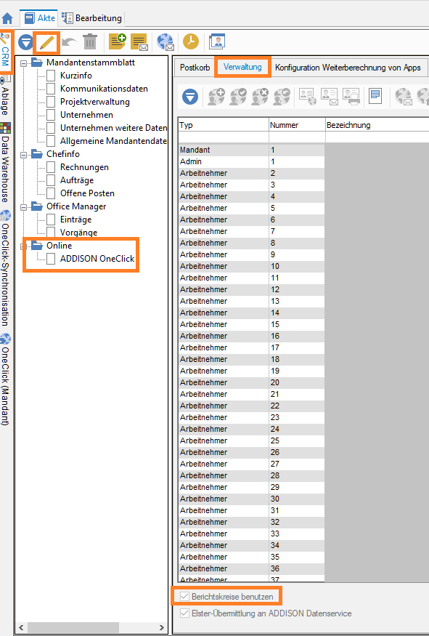Select the Admin row in the table
This screenshot has width=429, height=636.
251,161
